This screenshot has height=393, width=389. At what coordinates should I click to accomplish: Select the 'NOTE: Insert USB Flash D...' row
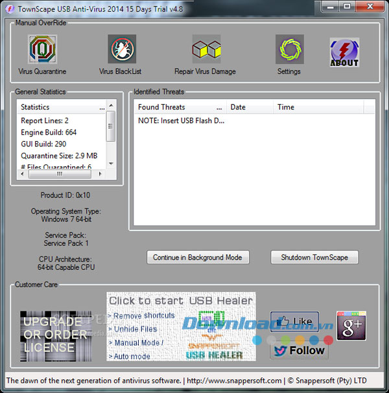181,120
